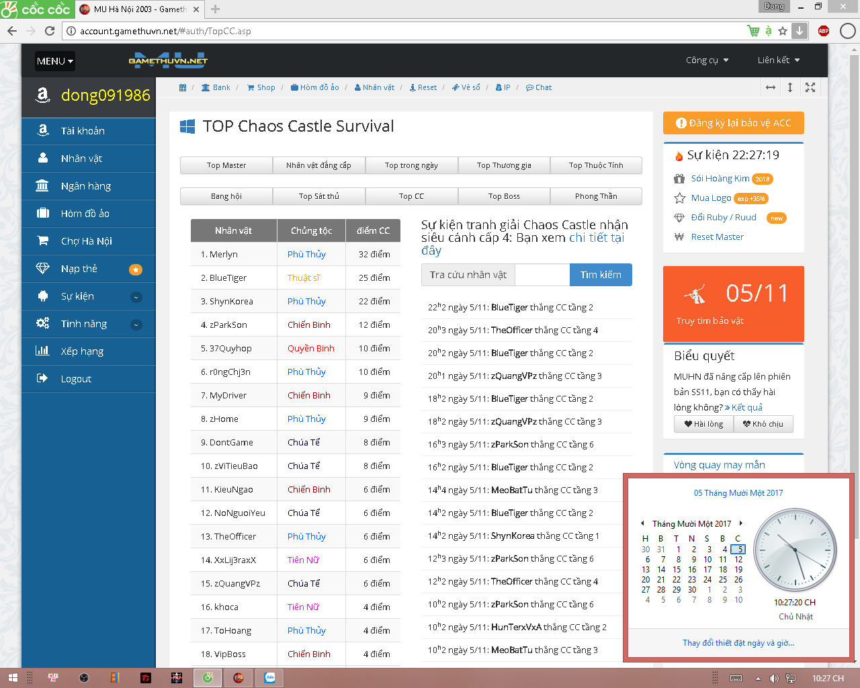Image resolution: width=860 pixels, height=688 pixels.
Task: Open the MENU dropdown
Action: (x=55, y=61)
